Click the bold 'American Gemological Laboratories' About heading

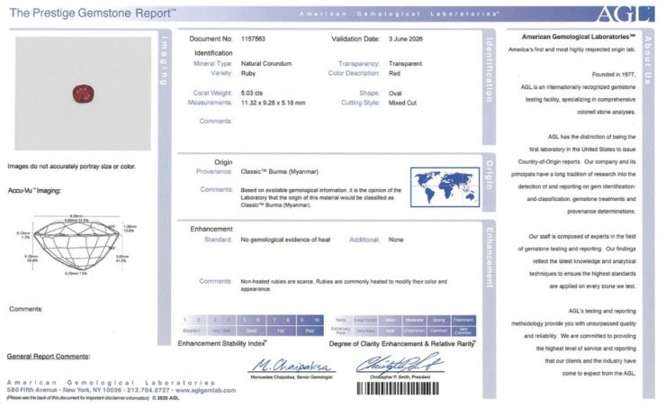(x=579, y=37)
